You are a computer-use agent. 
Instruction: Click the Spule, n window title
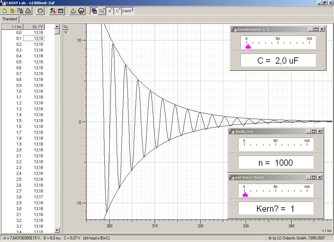click(x=244, y=131)
